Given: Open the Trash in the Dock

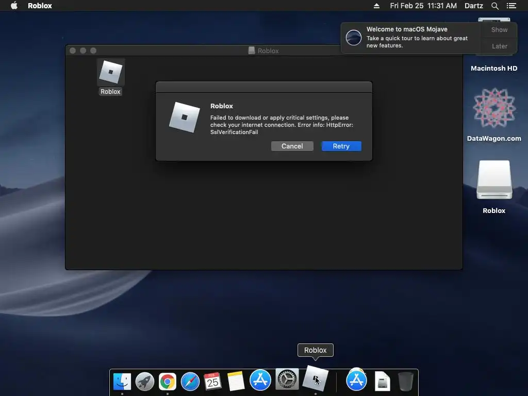Looking at the screenshot, I should 405,381.
